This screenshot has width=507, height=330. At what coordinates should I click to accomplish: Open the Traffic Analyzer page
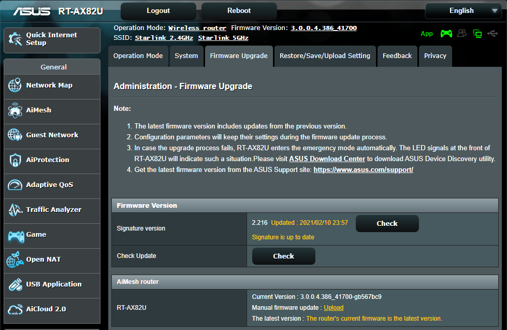tap(52, 211)
